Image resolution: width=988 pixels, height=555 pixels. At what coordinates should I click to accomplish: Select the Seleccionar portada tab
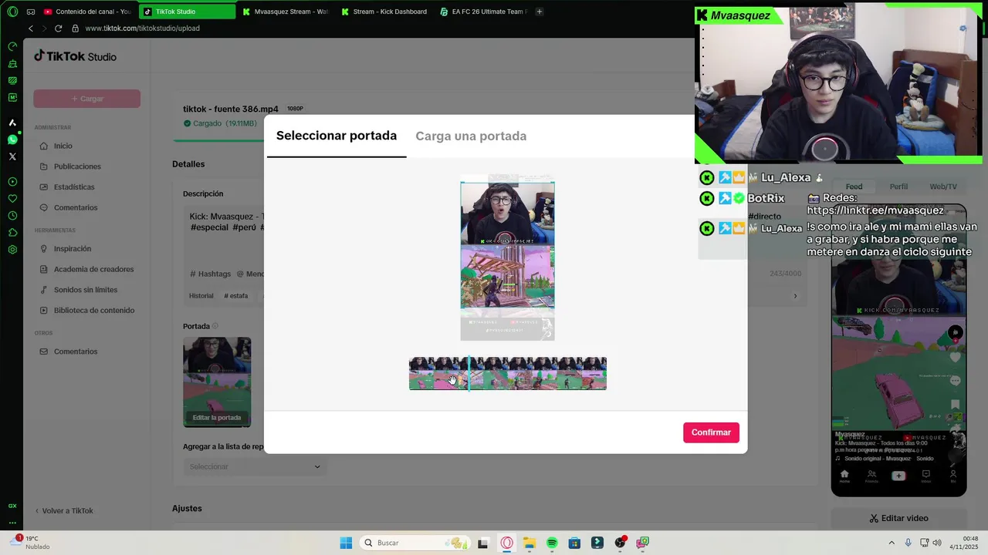[x=337, y=136]
